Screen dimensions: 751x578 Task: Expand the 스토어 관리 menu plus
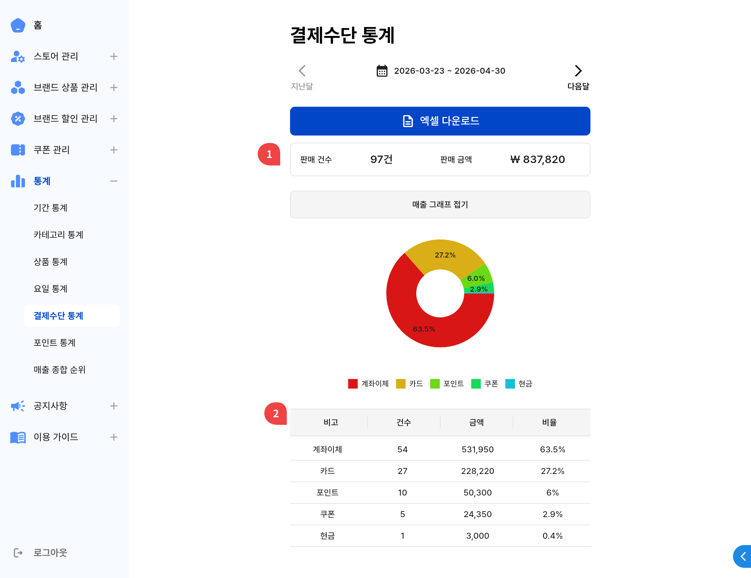pos(114,56)
